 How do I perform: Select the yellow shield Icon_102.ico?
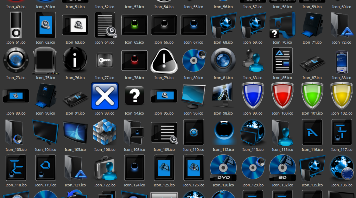342,96
